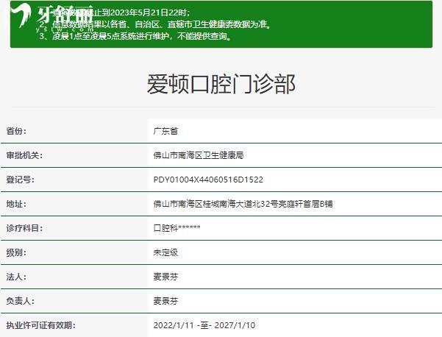Click notice line about 卫生健康委数据为准
The image size is (442, 337).
pos(155,24)
